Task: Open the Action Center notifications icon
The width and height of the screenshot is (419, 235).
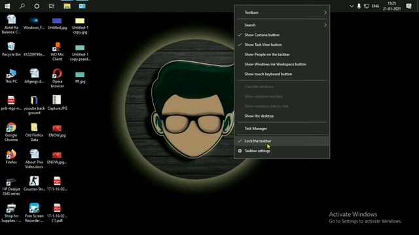Action: (x=409, y=6)
